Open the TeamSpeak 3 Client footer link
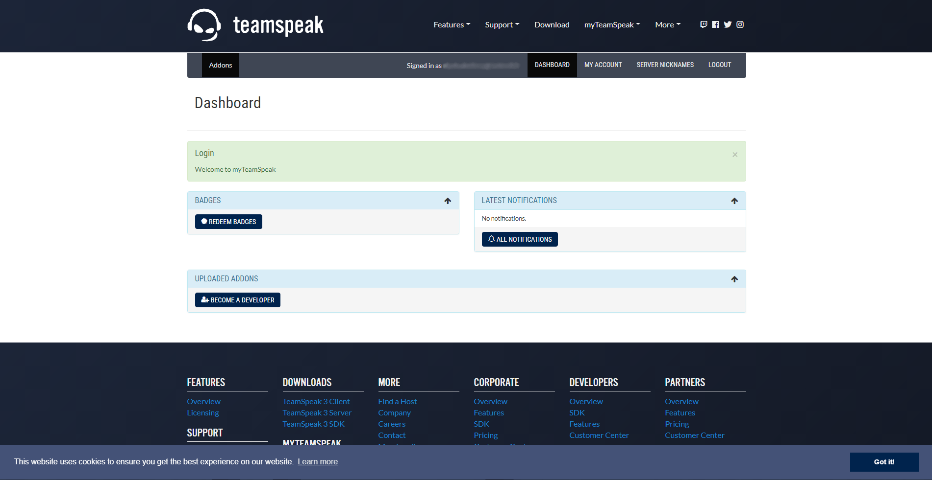 [316, 401]
